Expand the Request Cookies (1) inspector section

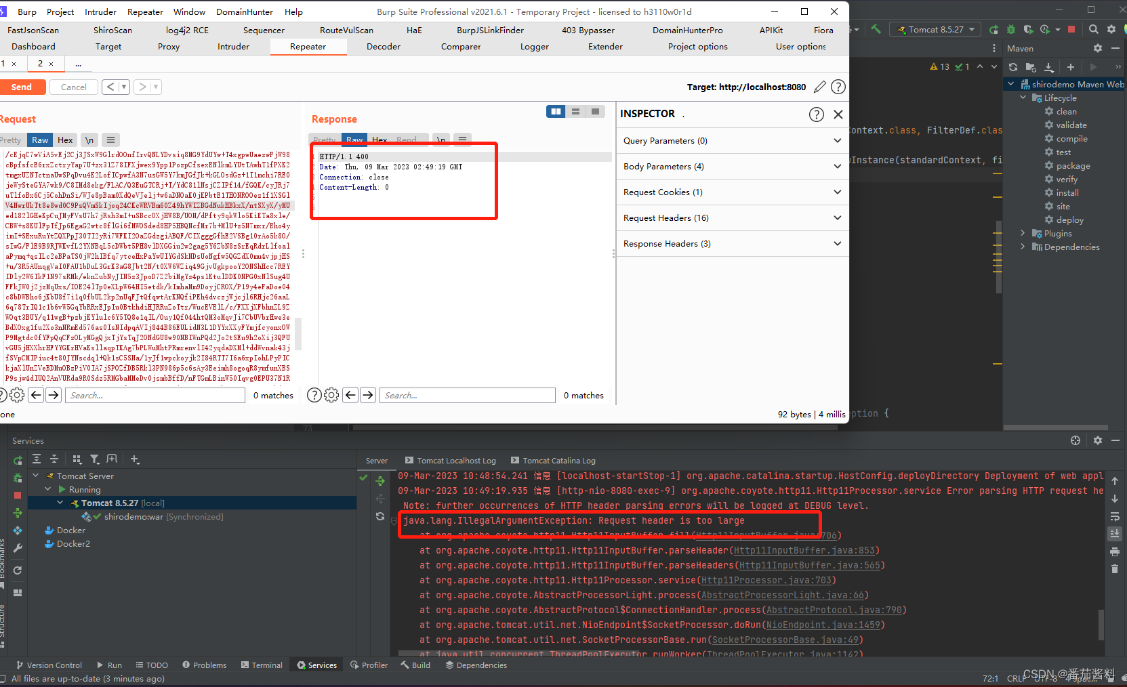coord(732,192)
